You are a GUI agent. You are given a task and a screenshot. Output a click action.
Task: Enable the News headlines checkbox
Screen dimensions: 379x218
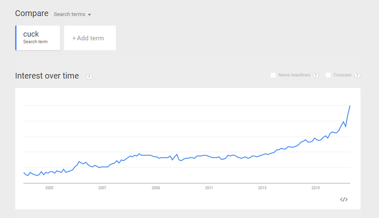273,75
